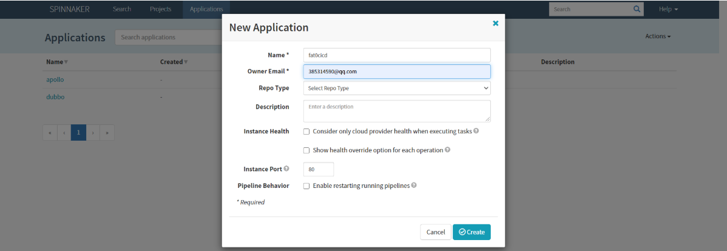
Task: Click help icon beside cloud provider health option
Action: 476,131
